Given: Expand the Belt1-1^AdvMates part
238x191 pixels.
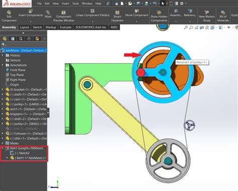Looking at the screenshot, I should coord(7,158).
